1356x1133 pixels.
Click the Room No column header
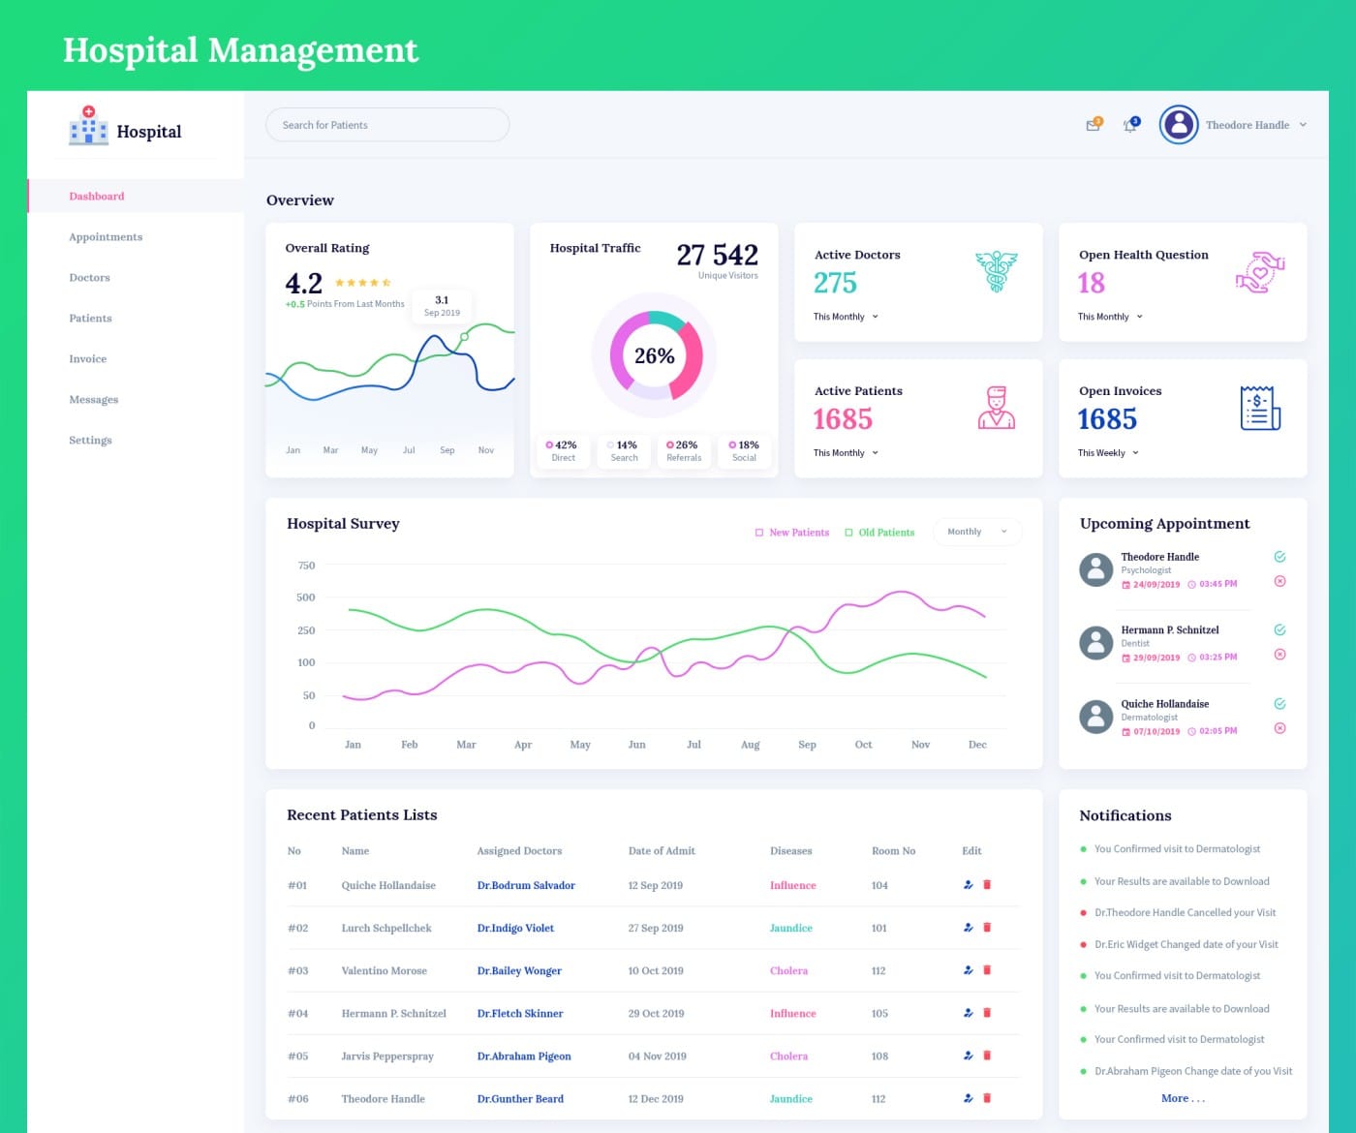[x=893, y=850]
